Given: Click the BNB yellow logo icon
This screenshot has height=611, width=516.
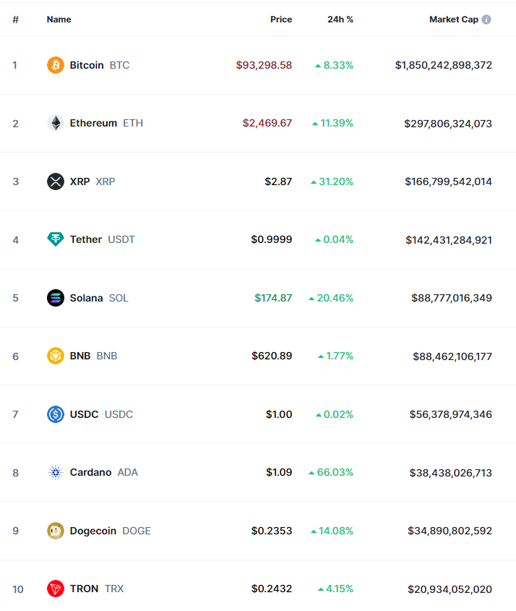Looking at the screenshot, I should click(56, 356).
